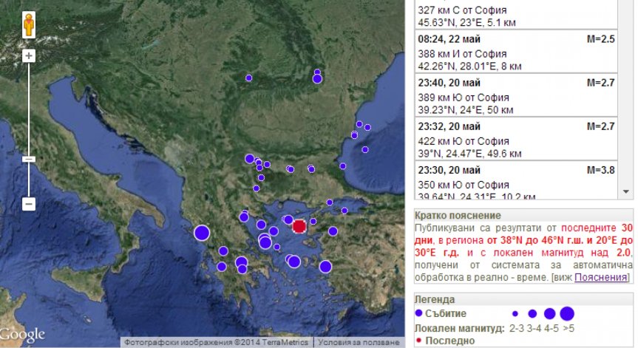Viewport: 638px width, 348px height.
Task: Click the large earthquake marker west of Greece
Action: coord(202,233)
